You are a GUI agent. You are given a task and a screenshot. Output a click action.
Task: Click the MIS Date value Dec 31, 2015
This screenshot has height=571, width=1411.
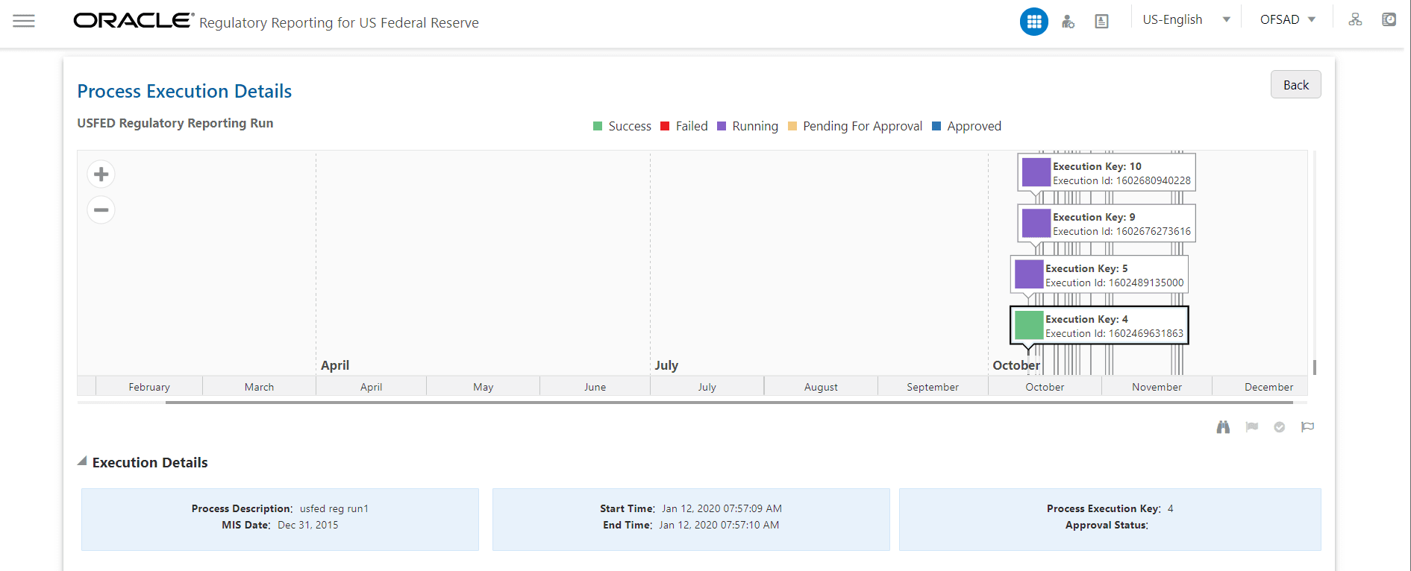[308, 525]
